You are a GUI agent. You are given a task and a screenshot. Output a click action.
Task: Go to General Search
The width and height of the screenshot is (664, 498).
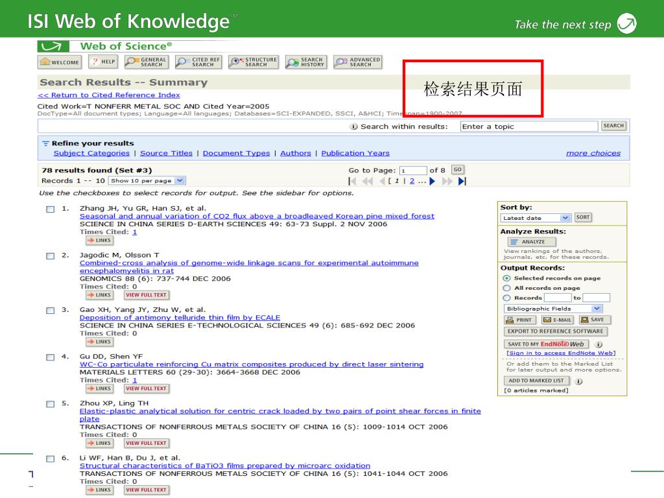coord(147,62)
